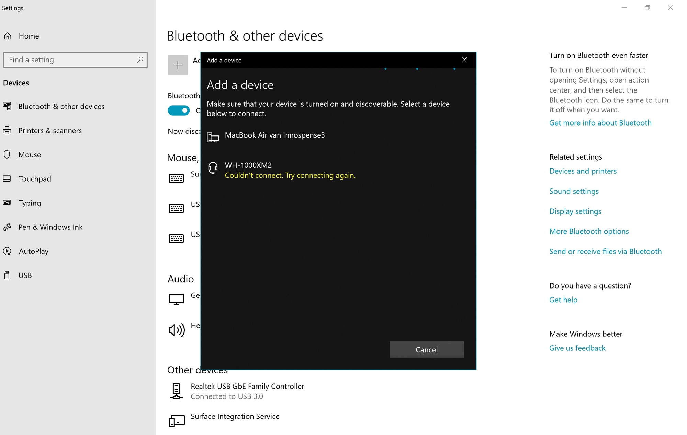Open Sound settings link

point(574,191)
